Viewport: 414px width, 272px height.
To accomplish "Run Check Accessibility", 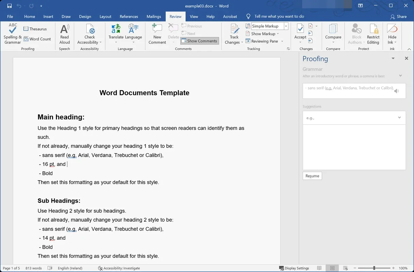I will pos(89,33).
